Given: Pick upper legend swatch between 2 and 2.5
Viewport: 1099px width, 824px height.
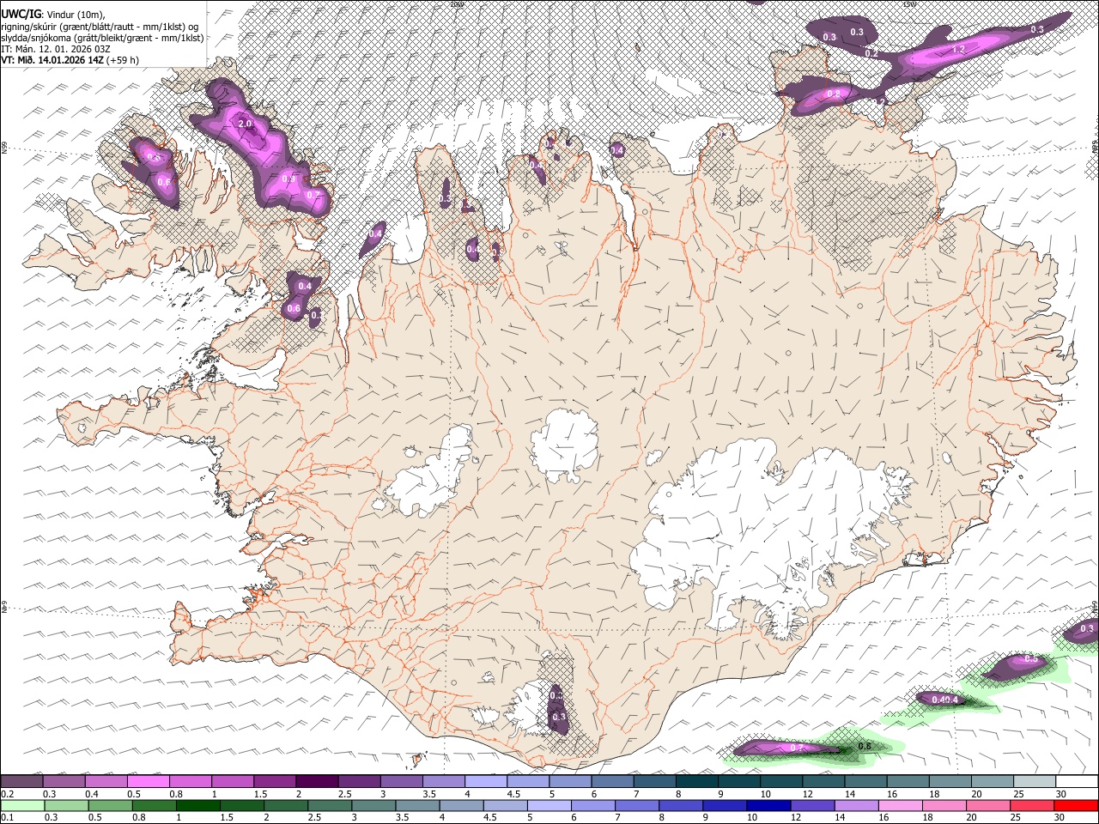Looking at the screenshot, I should pyautogui.click(x=318, y=781).
